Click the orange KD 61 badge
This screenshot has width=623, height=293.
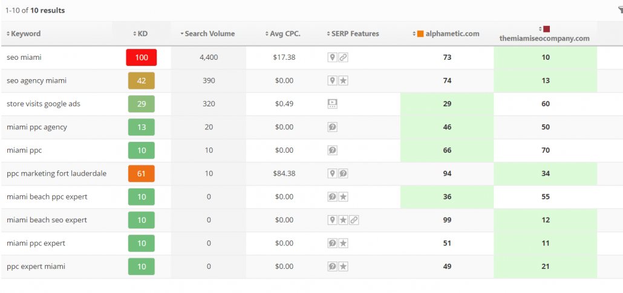142,173
